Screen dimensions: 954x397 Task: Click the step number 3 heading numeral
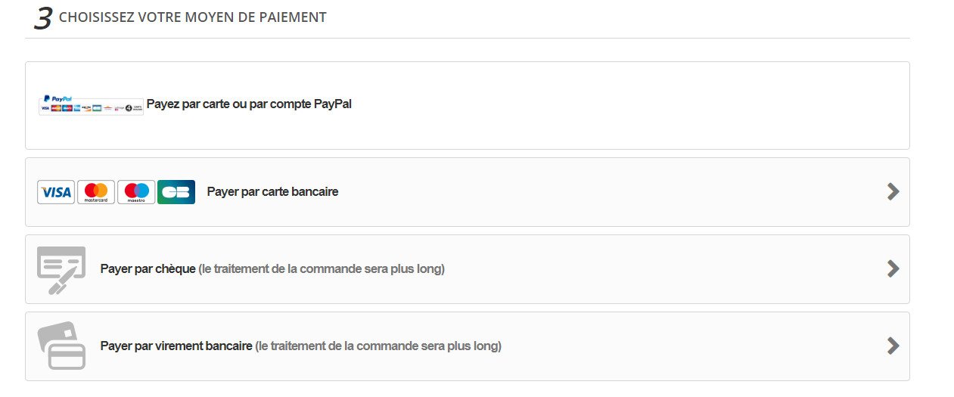tap(42, 19)
